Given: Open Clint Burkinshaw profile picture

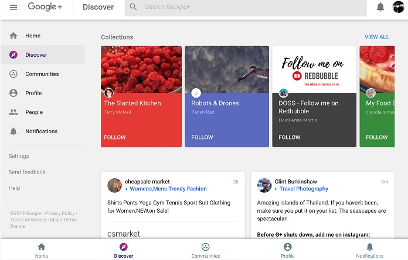Looking at the screenshot, I should pos(264,185).
